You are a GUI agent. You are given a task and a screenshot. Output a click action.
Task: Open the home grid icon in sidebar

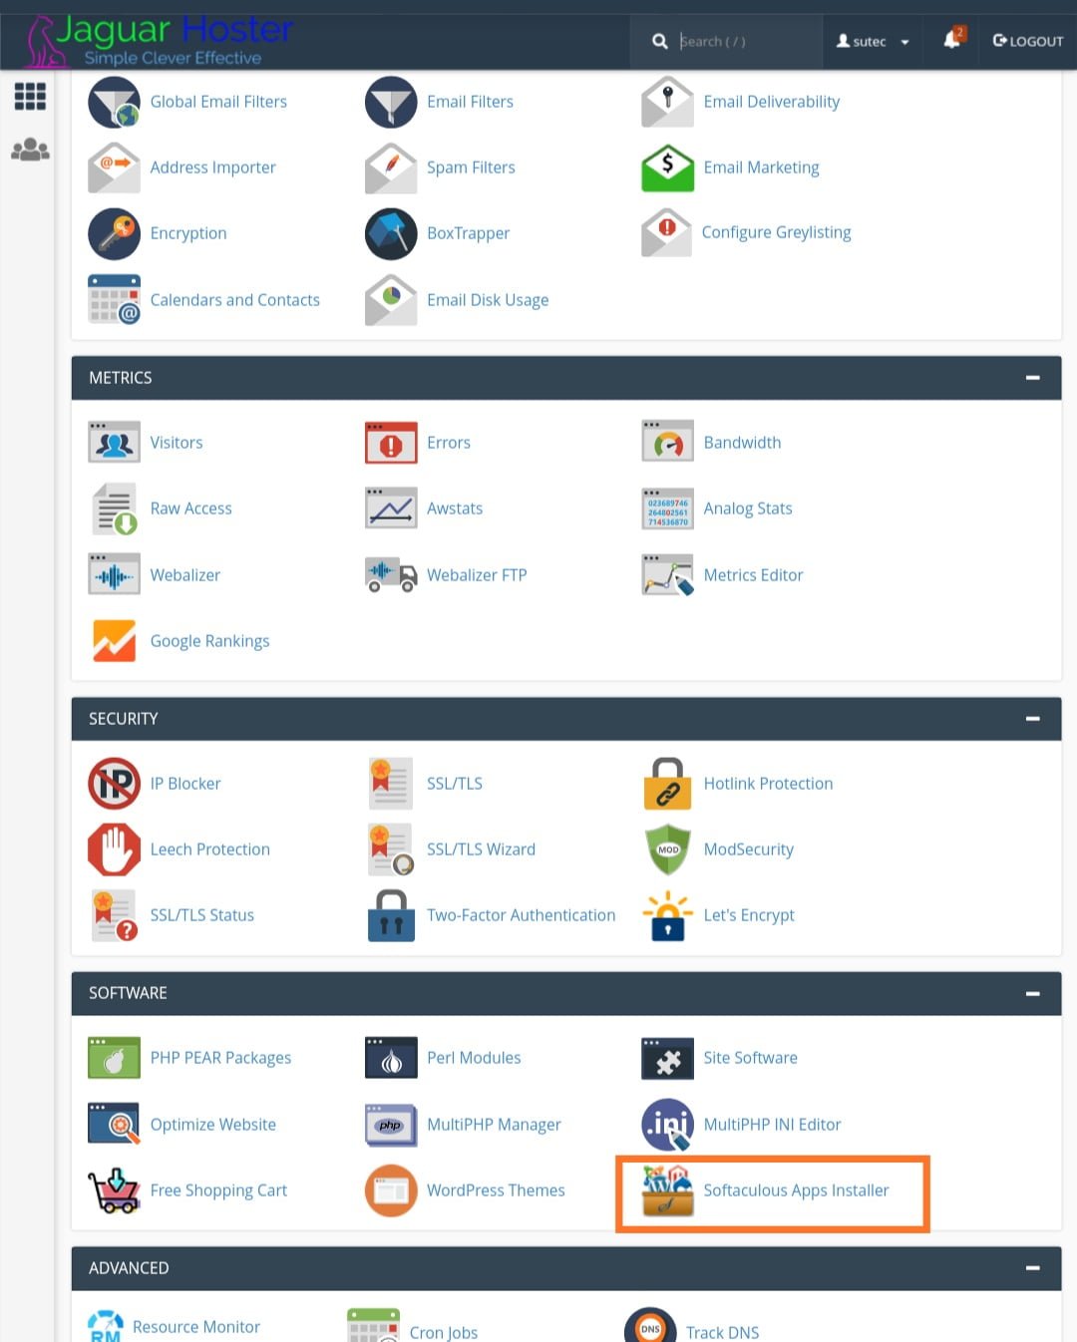point(30,97)
